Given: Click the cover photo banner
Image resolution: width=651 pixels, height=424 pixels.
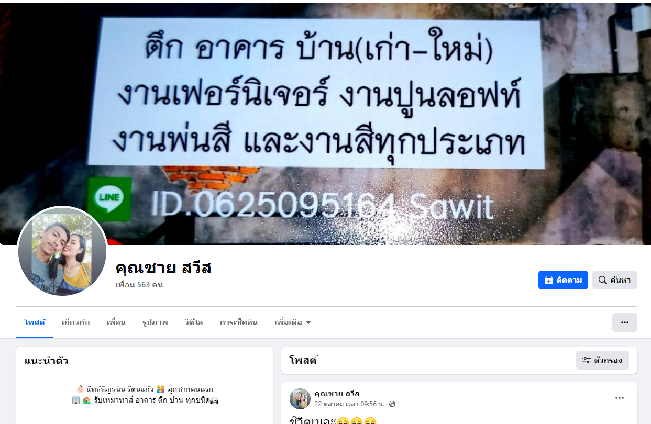Looking at the screenshot, I should [x=325, y=124].
